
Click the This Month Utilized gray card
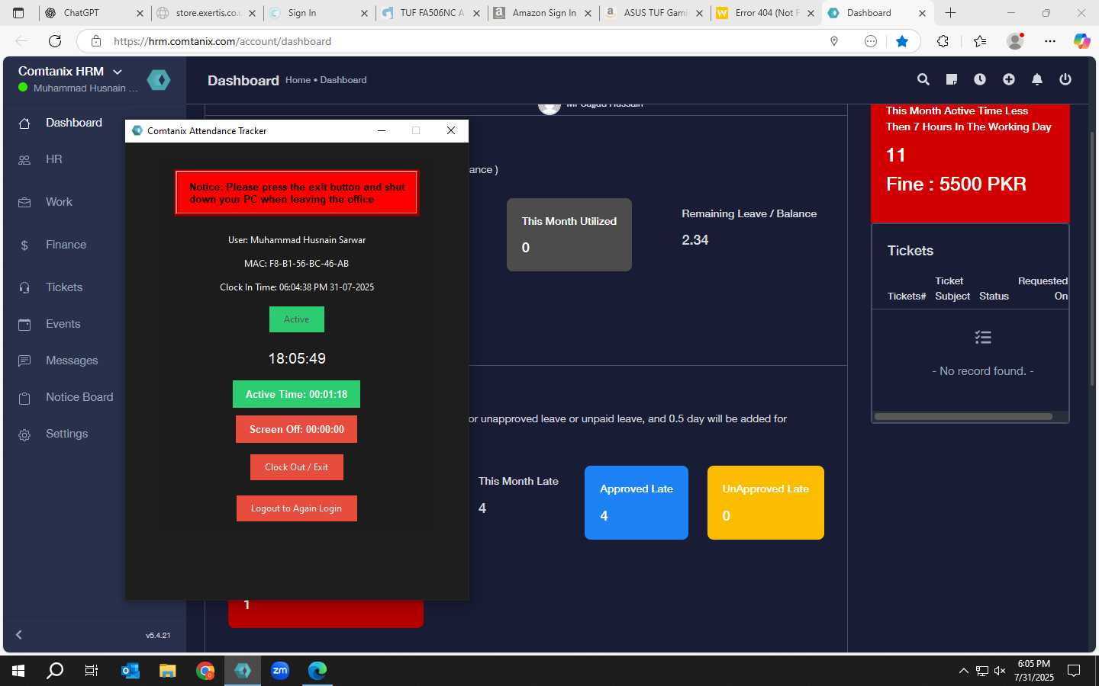coord(569,235)
